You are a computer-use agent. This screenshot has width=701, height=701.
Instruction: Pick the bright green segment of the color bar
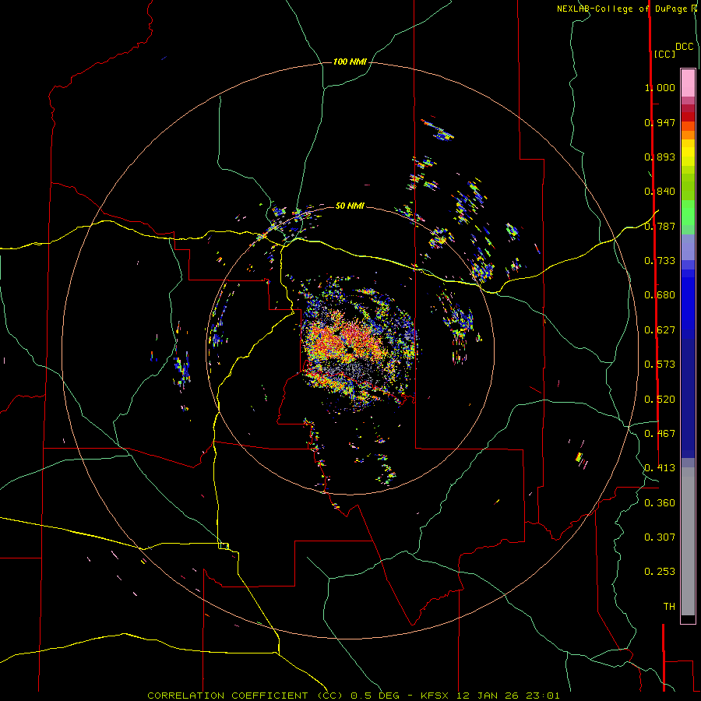[x=688, y=213]
